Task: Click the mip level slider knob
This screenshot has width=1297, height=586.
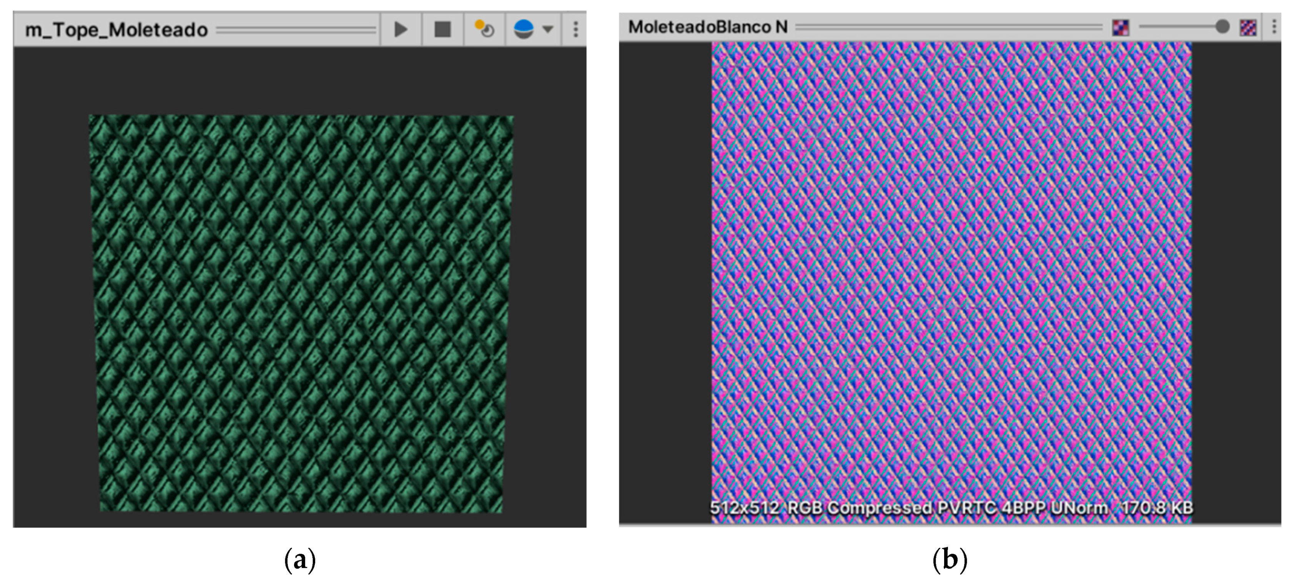Action: tap(1222, 27)
